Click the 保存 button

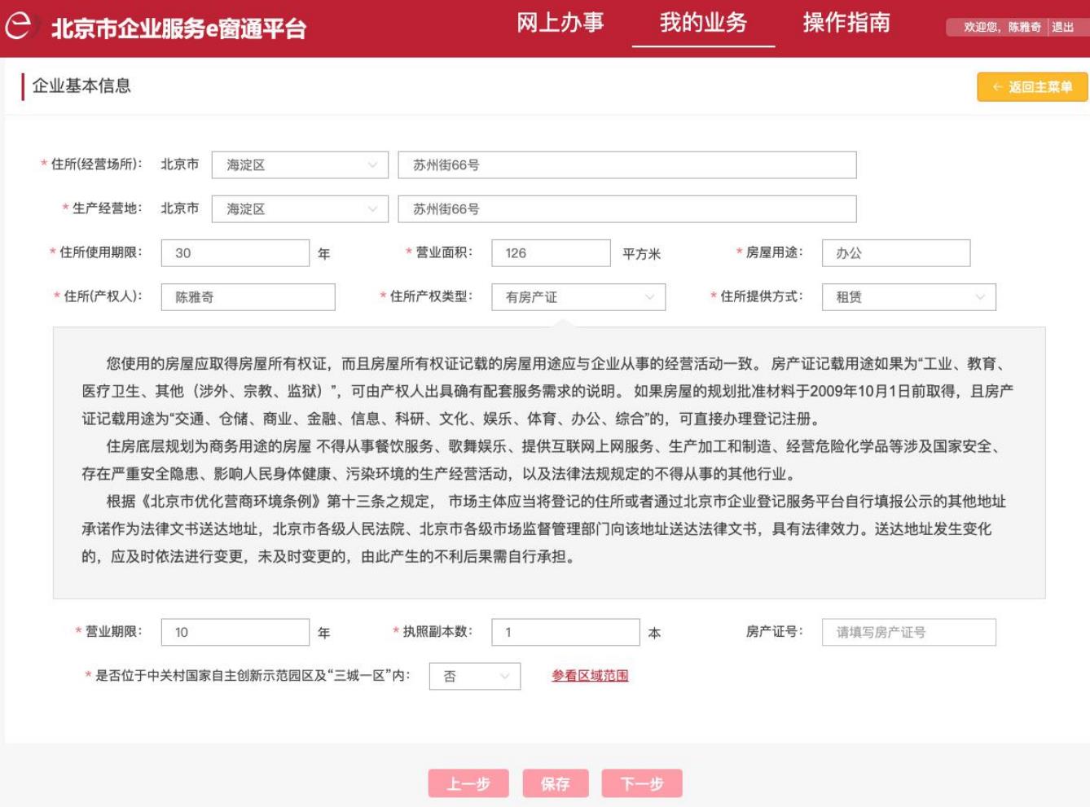(x=555, y=784)
